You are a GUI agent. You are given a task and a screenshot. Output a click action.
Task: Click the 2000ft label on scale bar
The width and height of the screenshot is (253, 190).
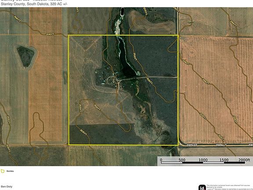click(x=244, y=160)
